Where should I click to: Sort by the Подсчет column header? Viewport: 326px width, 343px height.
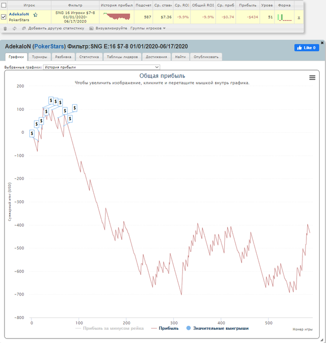pyautogui.click(x=143, y=5)
